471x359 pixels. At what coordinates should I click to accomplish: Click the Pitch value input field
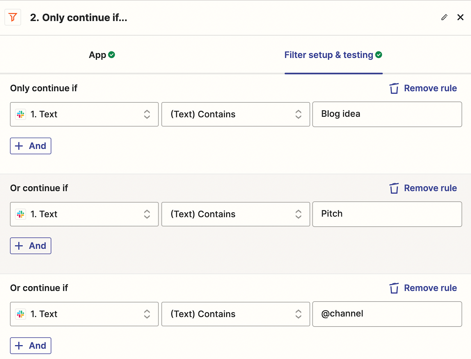coord(387,214)
